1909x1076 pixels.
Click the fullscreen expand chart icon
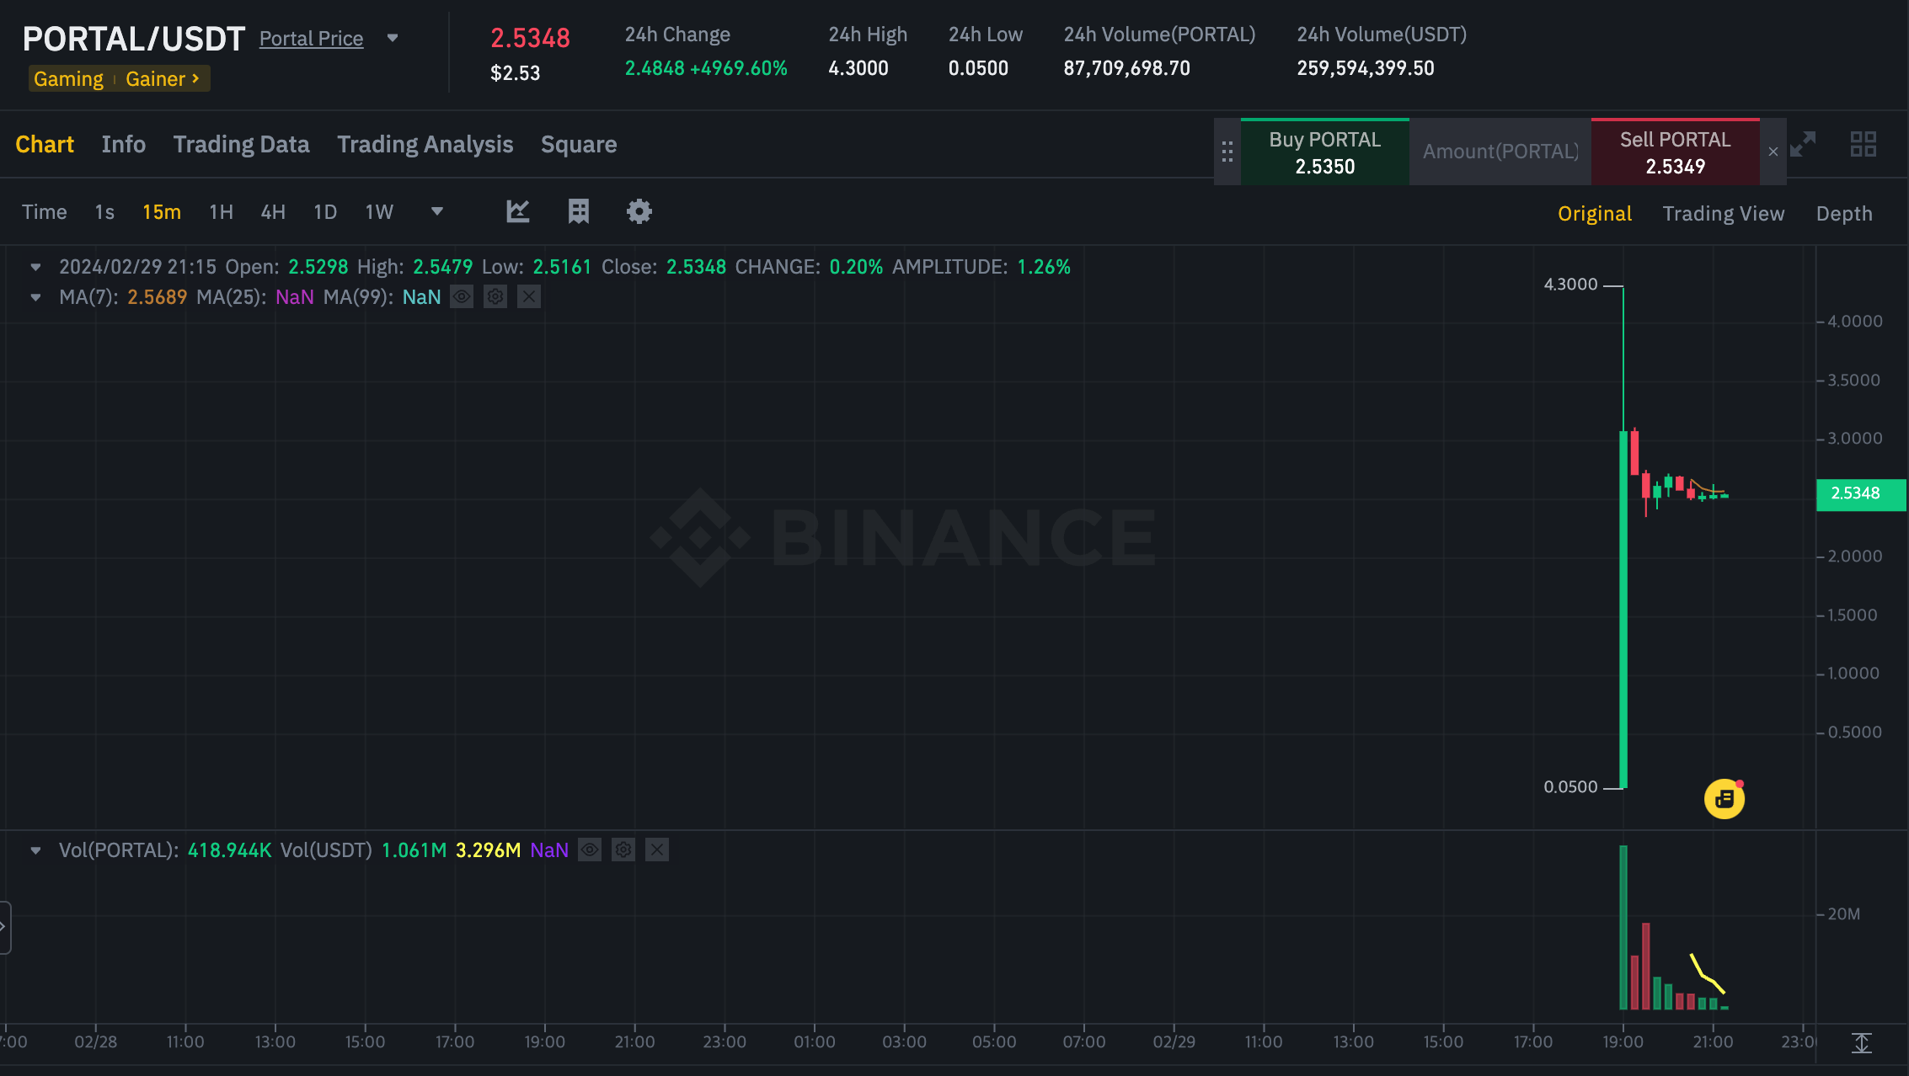tap(1803, 145)
